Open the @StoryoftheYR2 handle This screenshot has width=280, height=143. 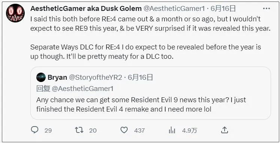tap(95, 77)
